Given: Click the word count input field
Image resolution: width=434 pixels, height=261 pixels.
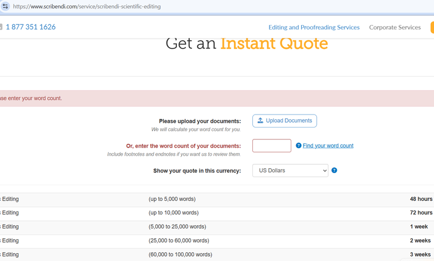Looking at the screenshot, I should click(272, 145).
